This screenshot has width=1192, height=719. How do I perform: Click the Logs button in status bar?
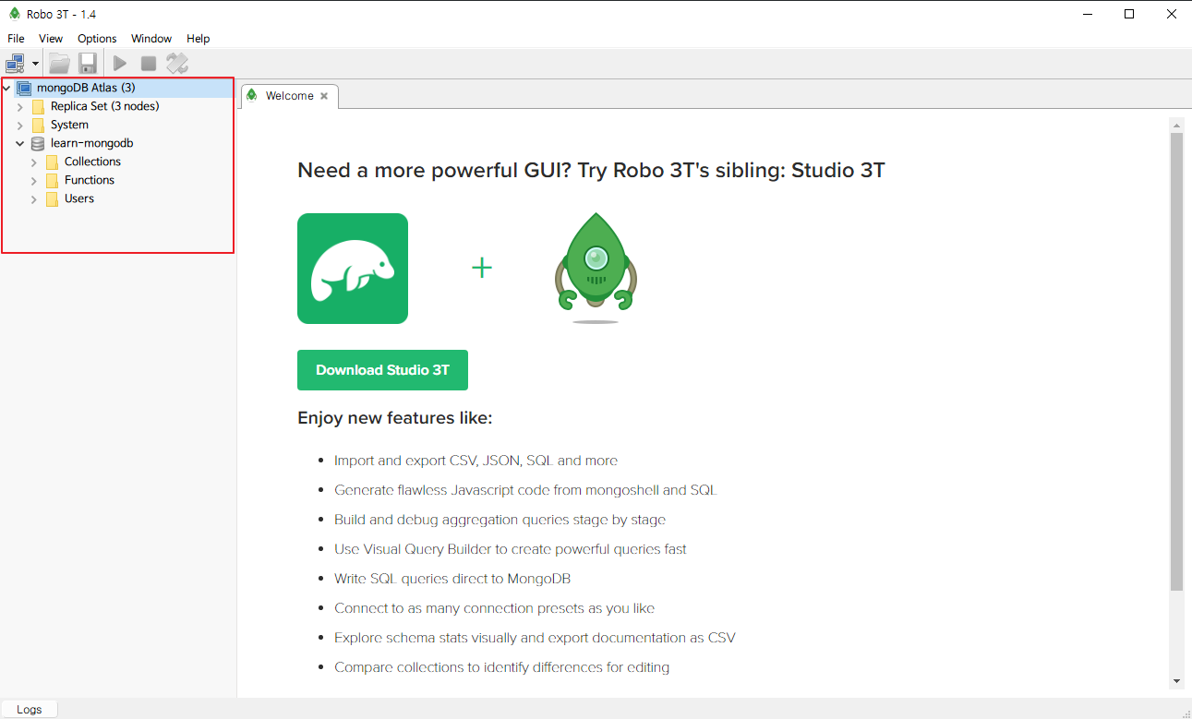30,709
